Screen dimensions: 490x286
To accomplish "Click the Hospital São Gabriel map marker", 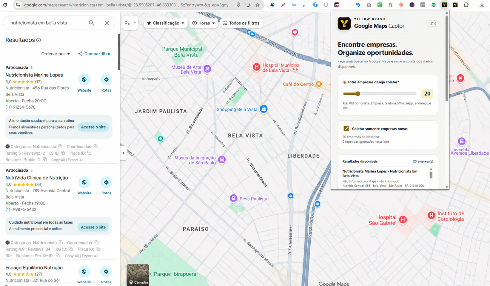I will pos(403,220).
